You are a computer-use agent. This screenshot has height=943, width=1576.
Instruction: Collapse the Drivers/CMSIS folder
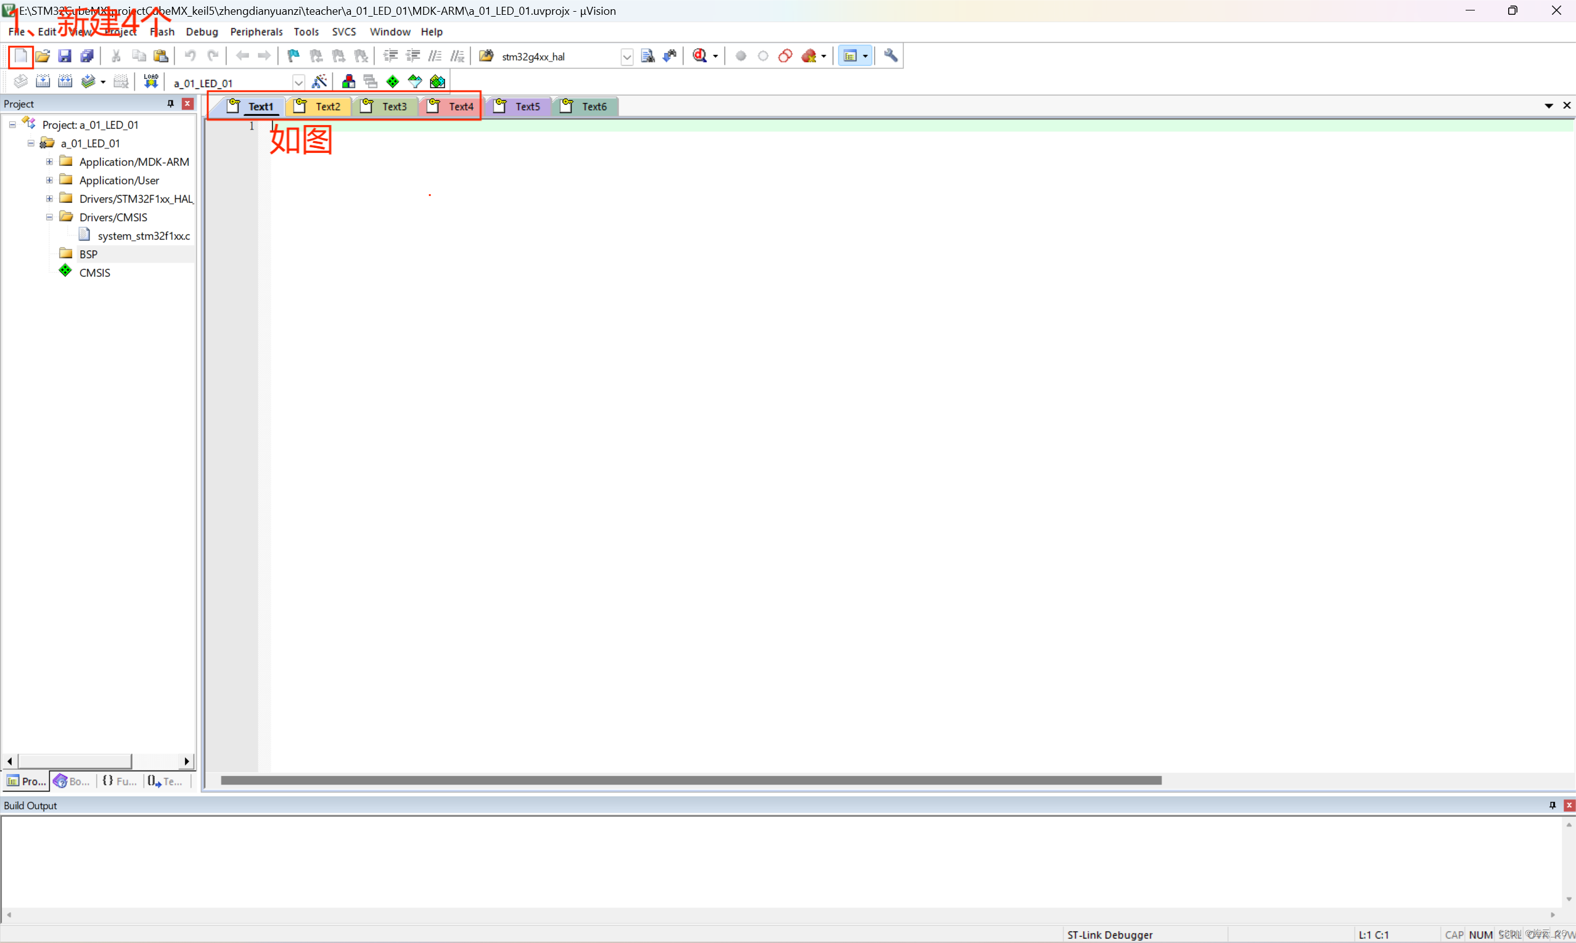tap(49, 218)
